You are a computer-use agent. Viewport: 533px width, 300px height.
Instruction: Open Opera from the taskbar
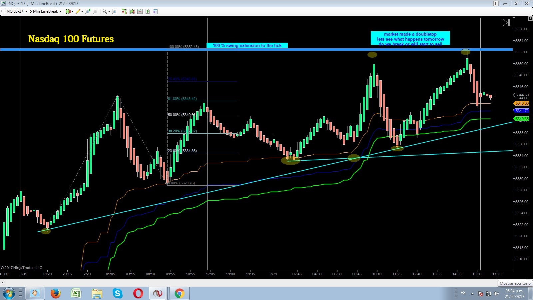pyautogui.click(x=138, y=294)
